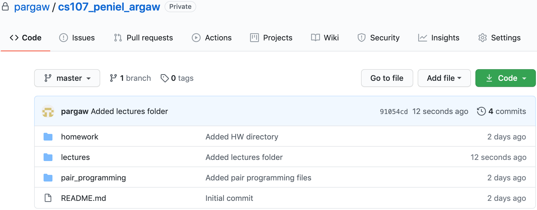Open Added lectures folder commit in lectures row
The height and width of the screenshot is (210, 537).
click(244, 157)
